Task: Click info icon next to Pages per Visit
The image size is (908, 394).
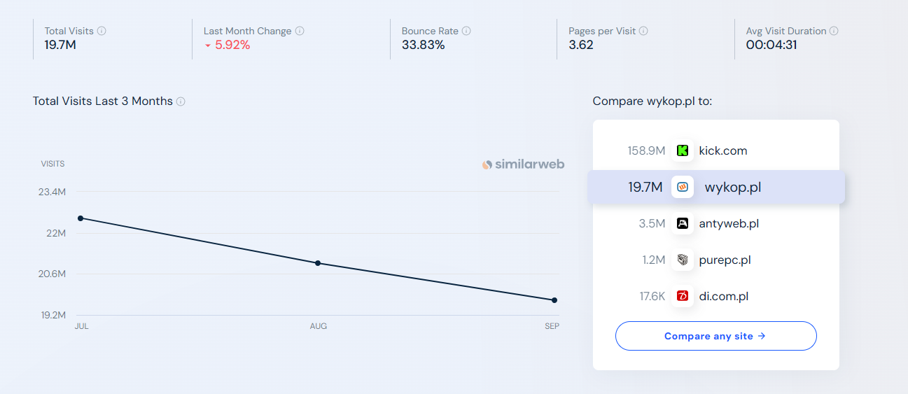Action: pos(643,31)
